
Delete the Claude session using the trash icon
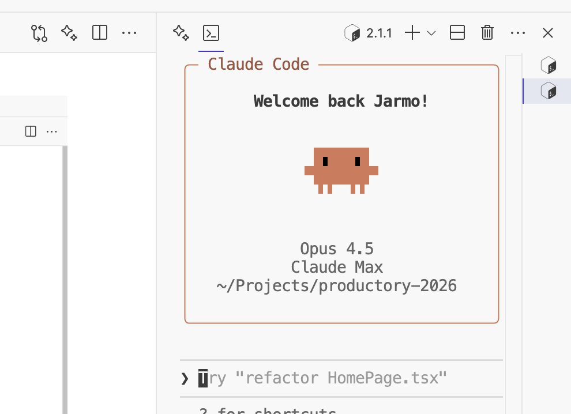[x=487, y=33]
